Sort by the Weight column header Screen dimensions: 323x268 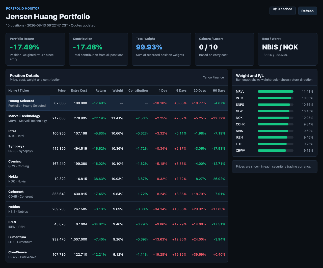pos(118,90)
